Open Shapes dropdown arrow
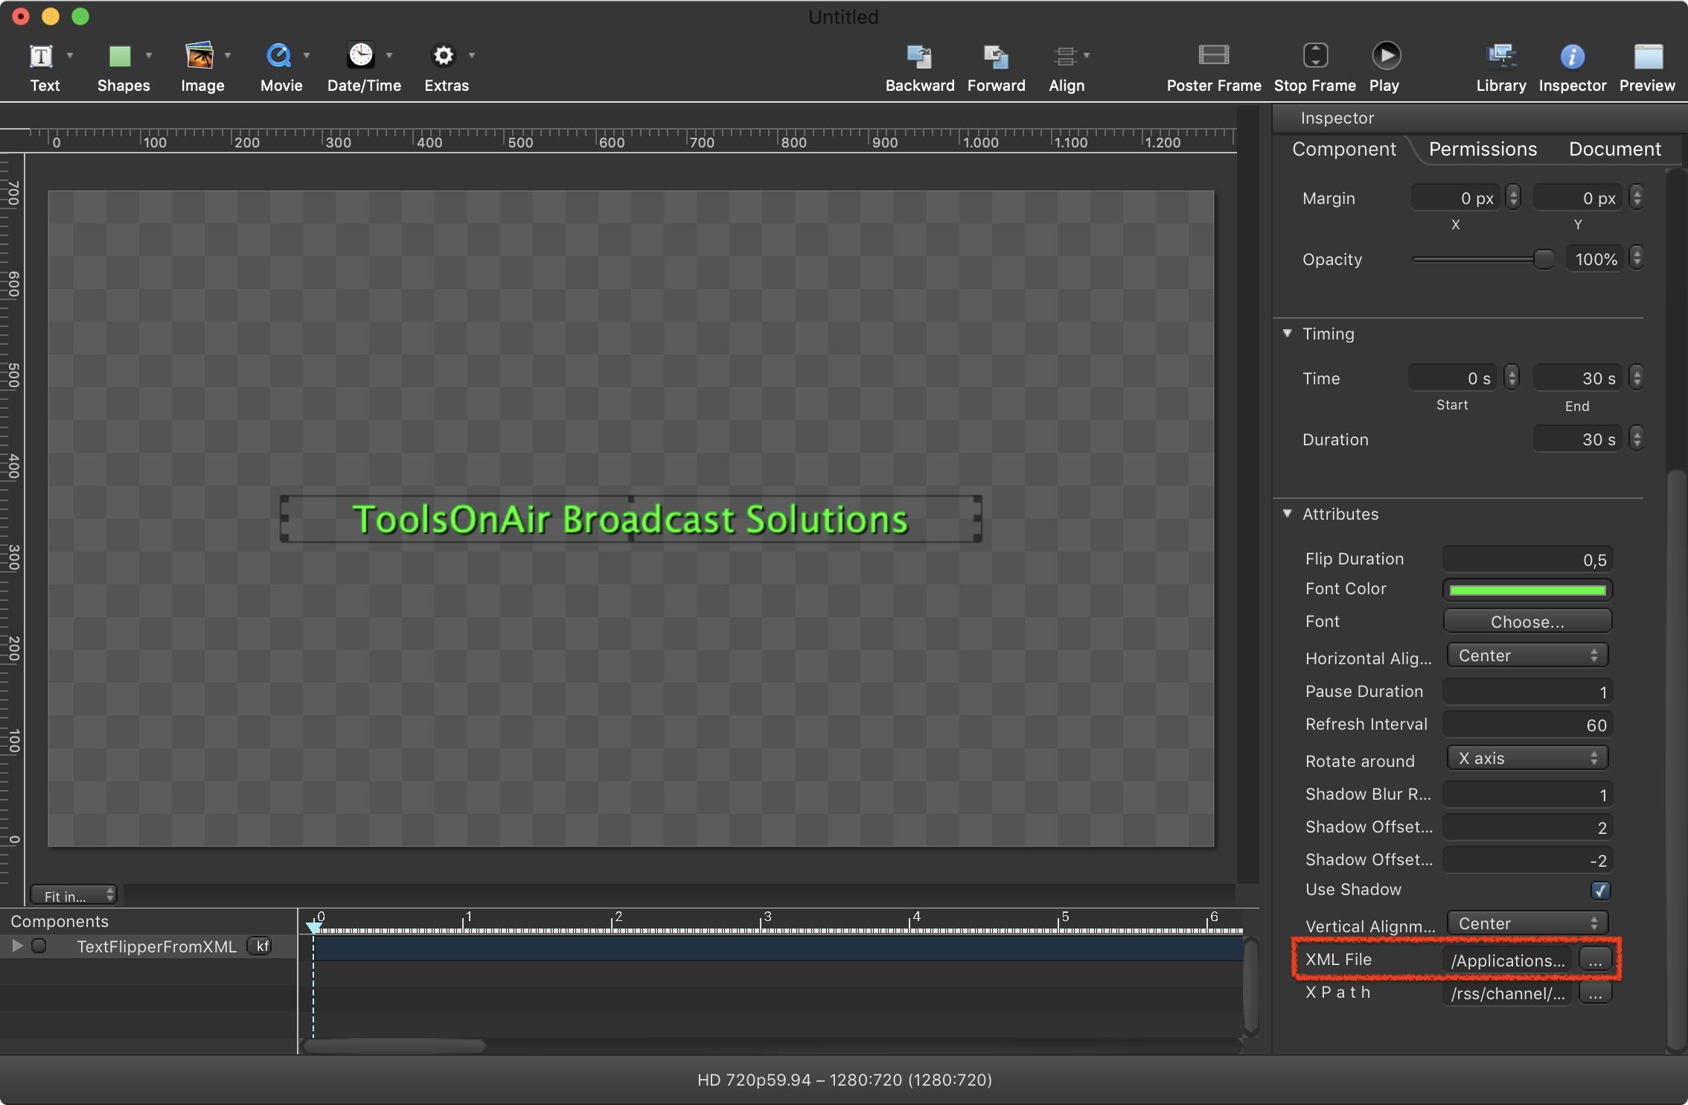Screen dimensions: 1688x1105 (x=149, y=55)
